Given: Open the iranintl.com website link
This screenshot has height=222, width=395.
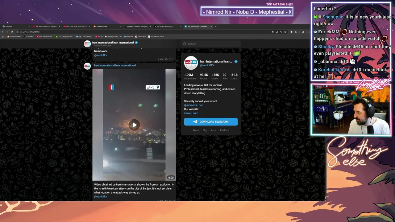Looking at the screenshot, I should tap(191, 113).
